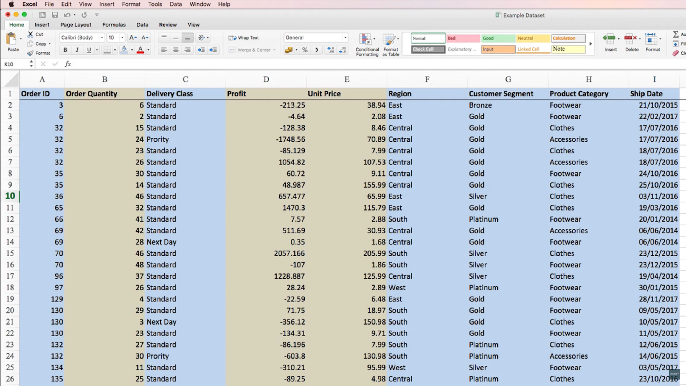
Task: Toggle Bold formatting
Action: [x=65, y=50]
